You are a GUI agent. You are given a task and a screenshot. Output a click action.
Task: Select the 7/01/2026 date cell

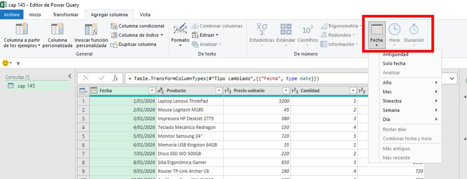(x=123, y=154)
